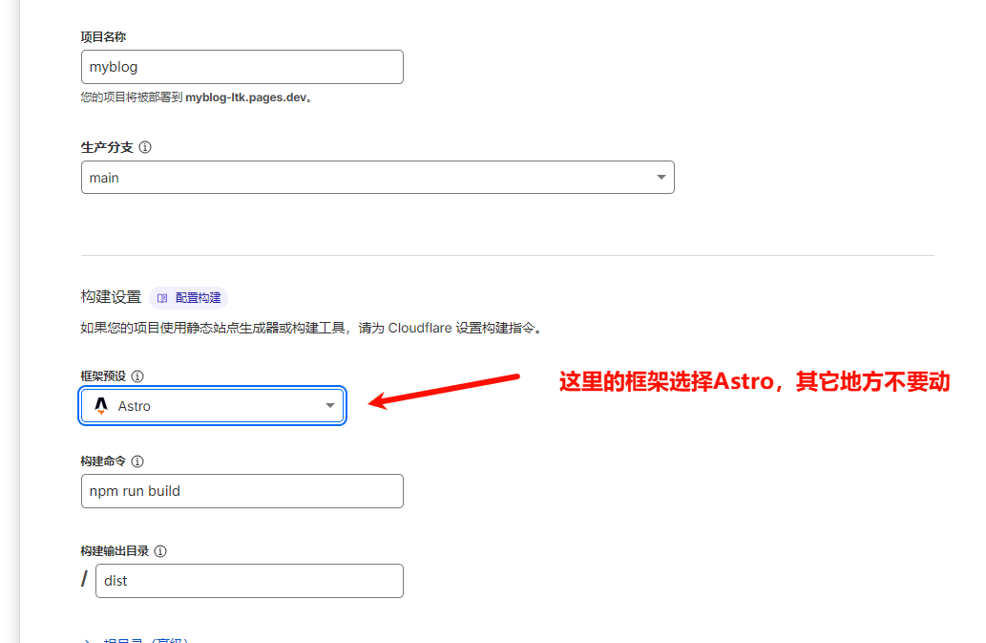Click the Astro logo in the framework preset box
The height and width of the screenshot is (643, 986).
[102, 405]
